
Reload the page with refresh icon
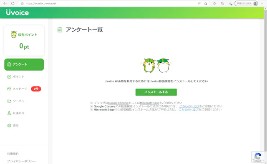[13, 3]
